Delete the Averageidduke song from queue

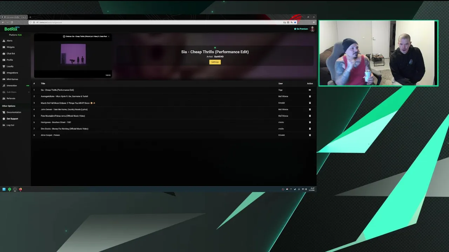coord(310,96)
